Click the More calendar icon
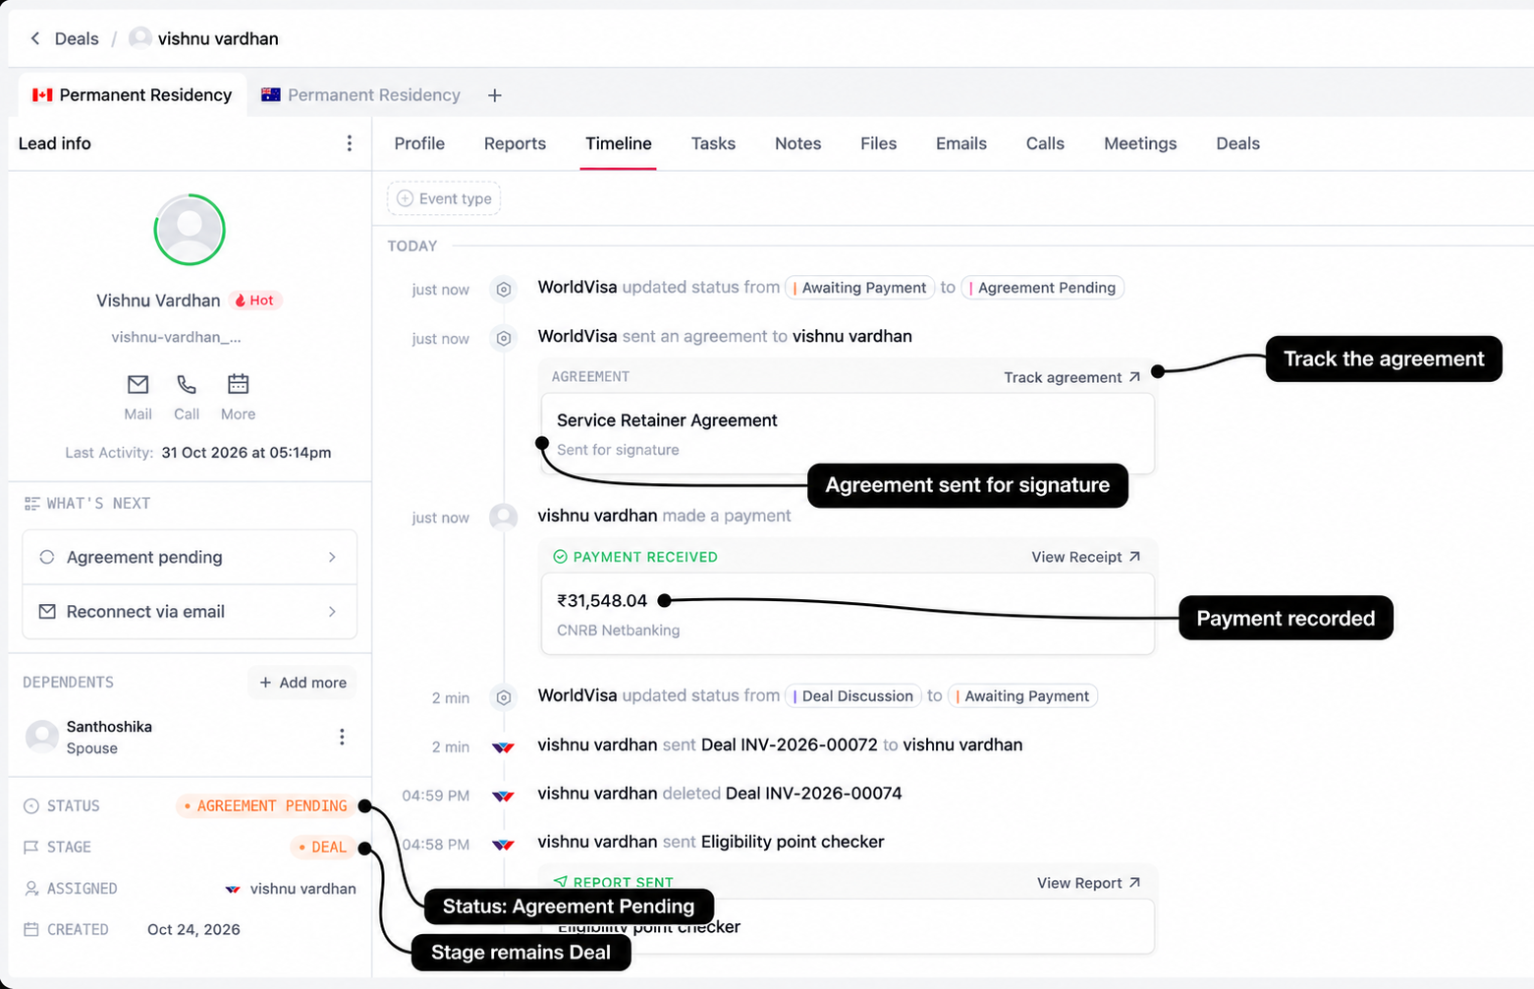Image resolution: width=1534 pixels, height=989 pixels. pos(238,384)
